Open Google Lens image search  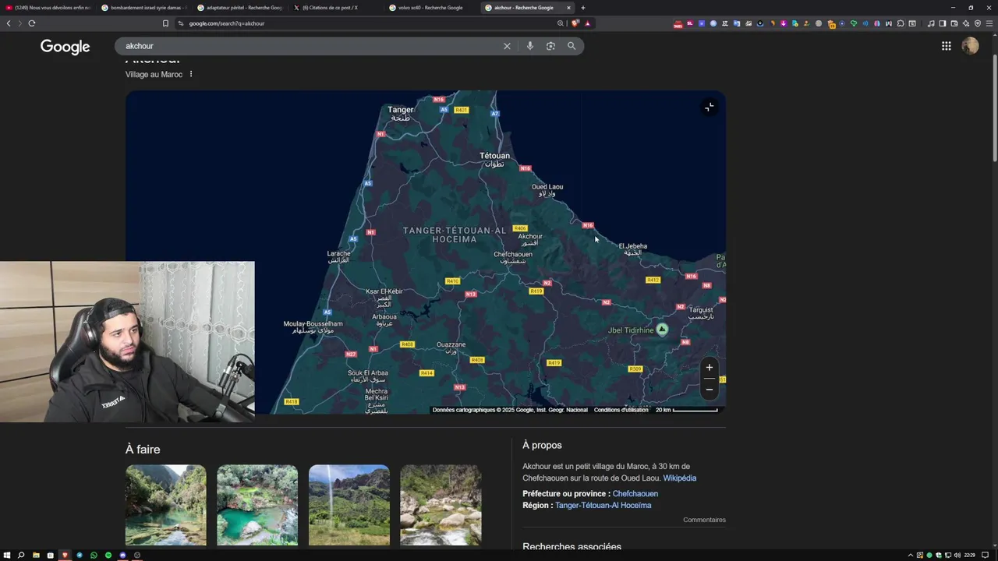click(x=550, y=46)
